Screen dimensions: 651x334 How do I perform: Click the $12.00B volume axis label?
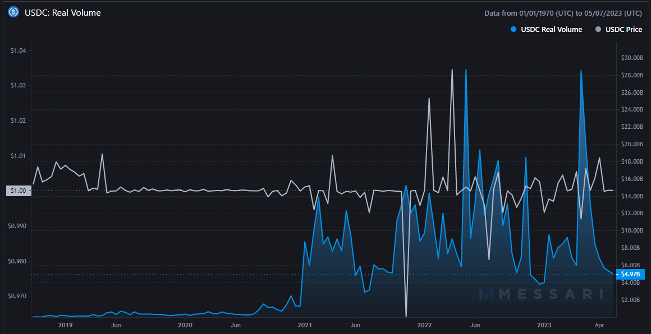tap(631, 214)
